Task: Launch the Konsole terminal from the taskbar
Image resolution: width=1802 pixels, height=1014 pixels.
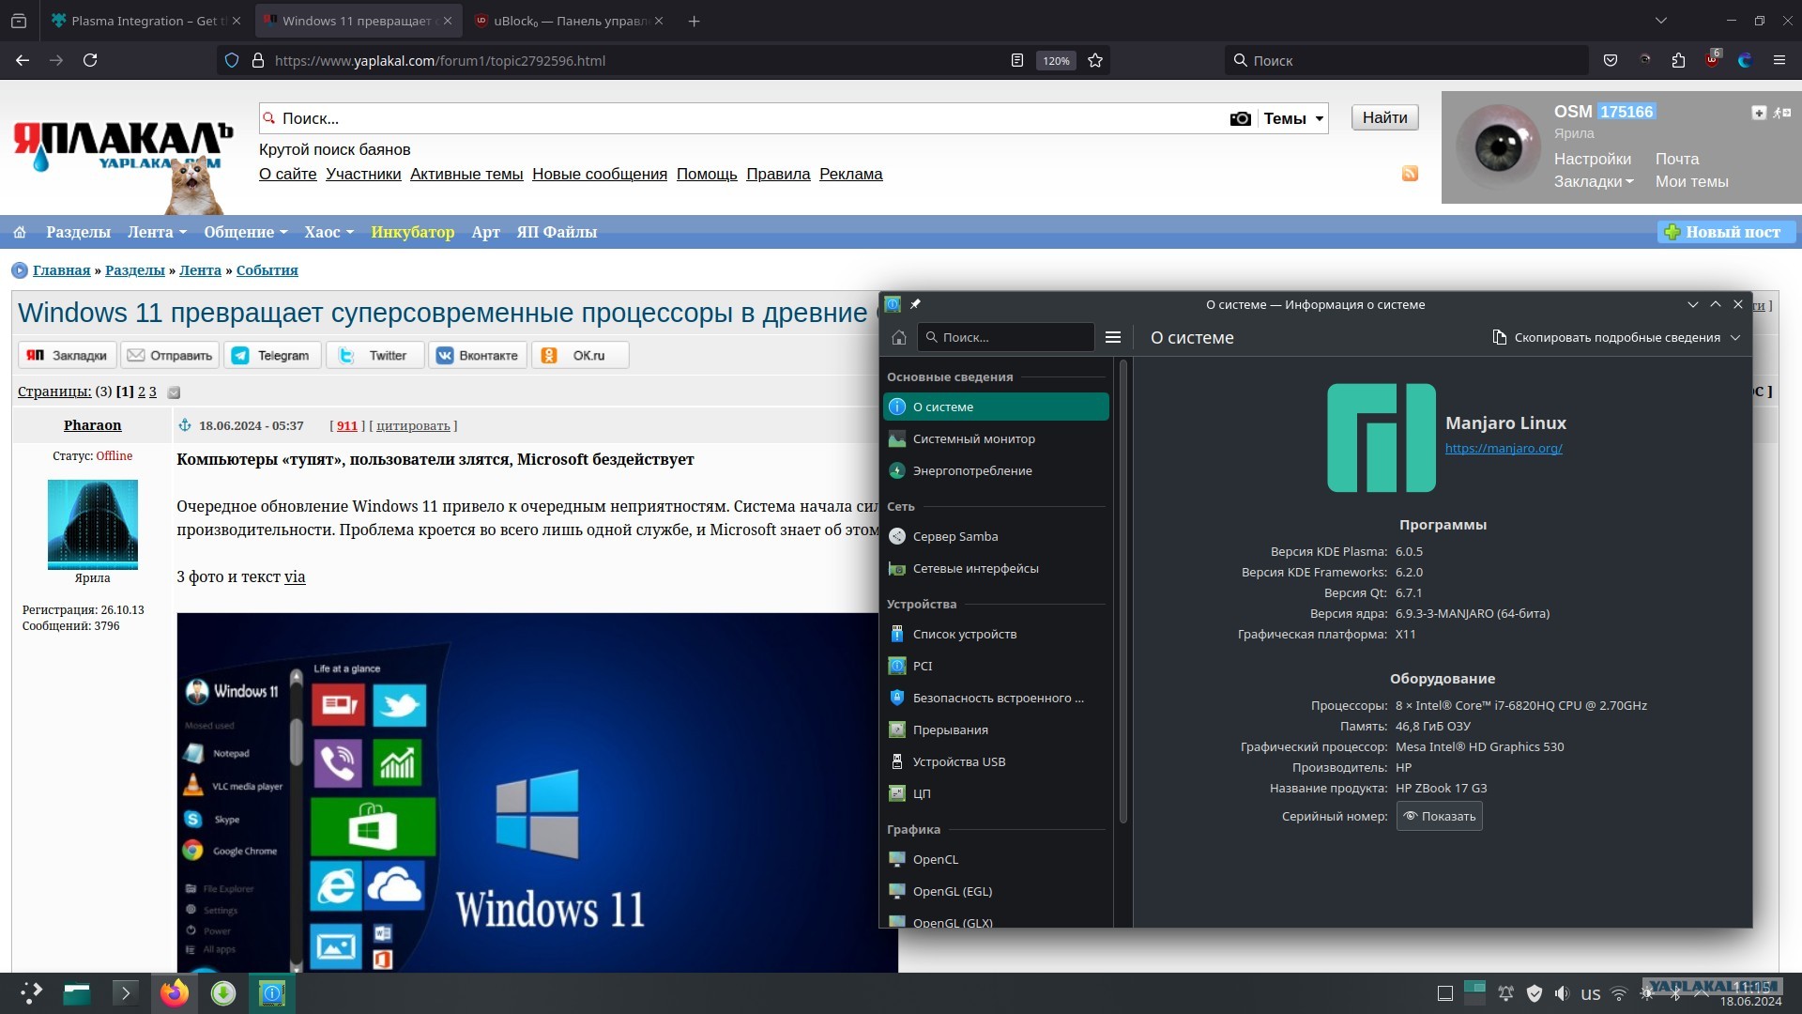Action: tap(125, 992)
